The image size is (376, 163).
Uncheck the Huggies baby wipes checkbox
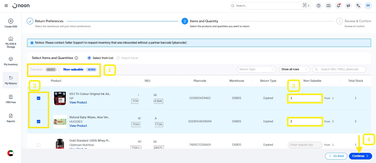[39, 122]
